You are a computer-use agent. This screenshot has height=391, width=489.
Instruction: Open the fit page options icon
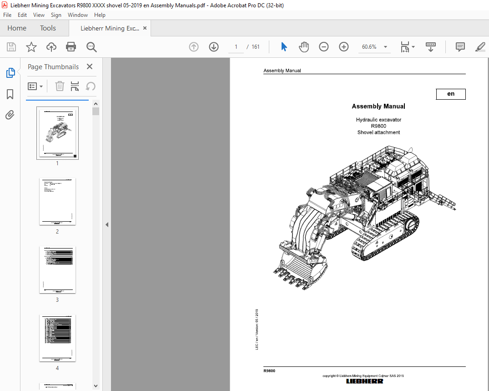coord(405,47)
